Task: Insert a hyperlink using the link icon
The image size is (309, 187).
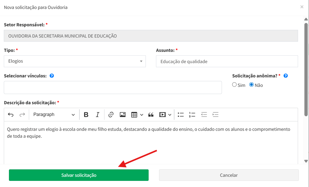Action: (x=111, y=115)
